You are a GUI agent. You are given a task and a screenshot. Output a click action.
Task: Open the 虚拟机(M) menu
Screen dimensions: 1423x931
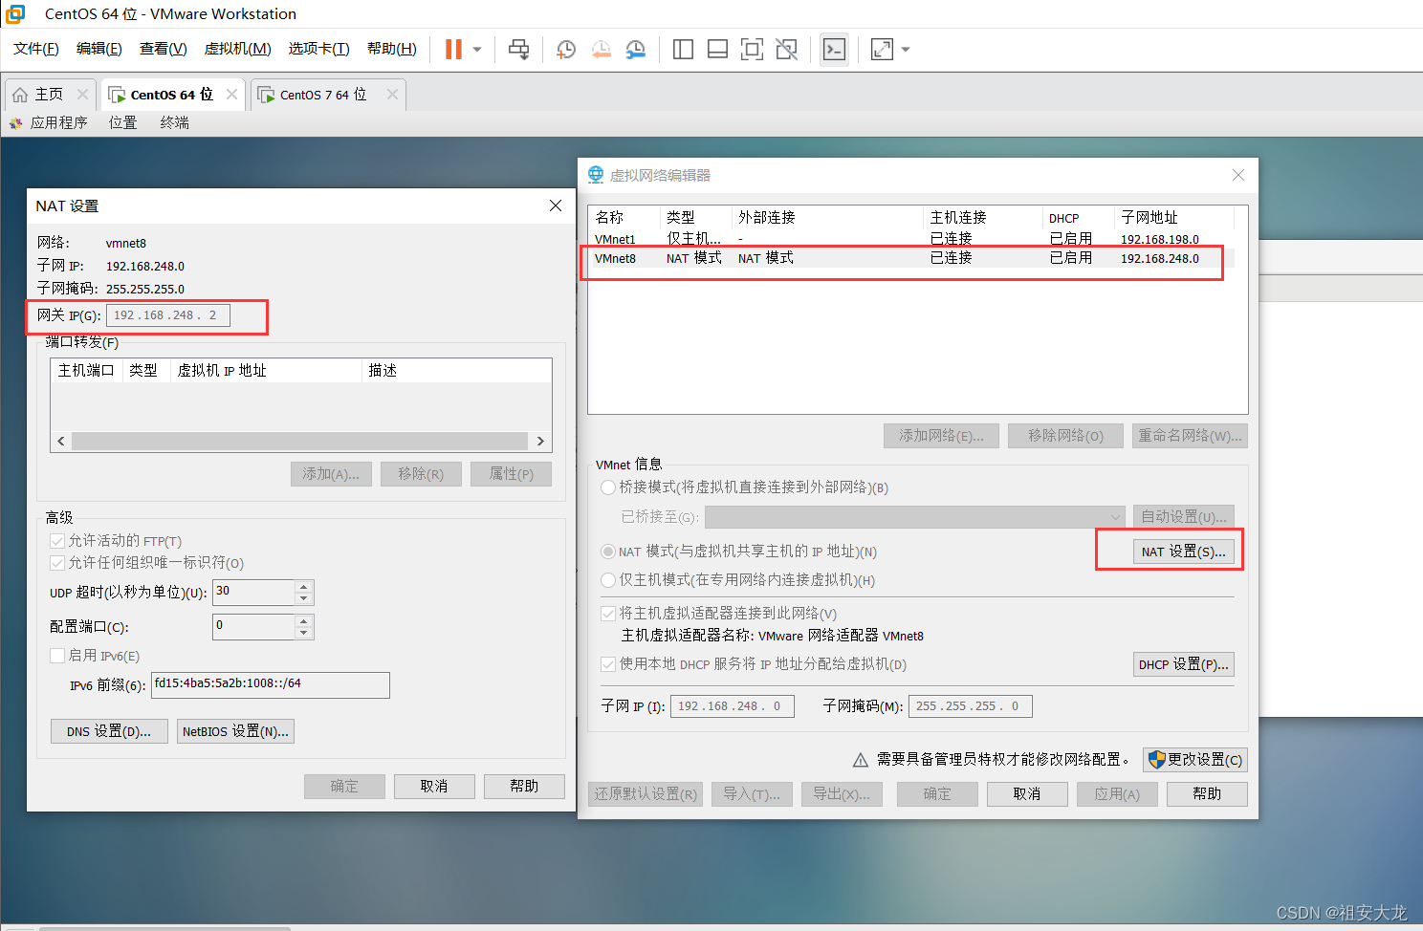238,49
